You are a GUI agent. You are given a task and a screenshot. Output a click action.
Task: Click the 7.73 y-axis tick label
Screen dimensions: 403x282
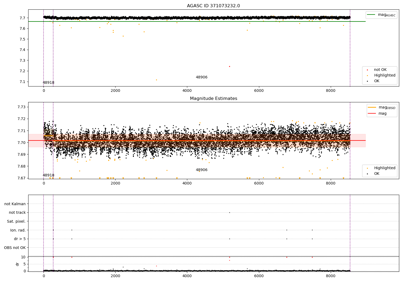[x=21, y=107]
